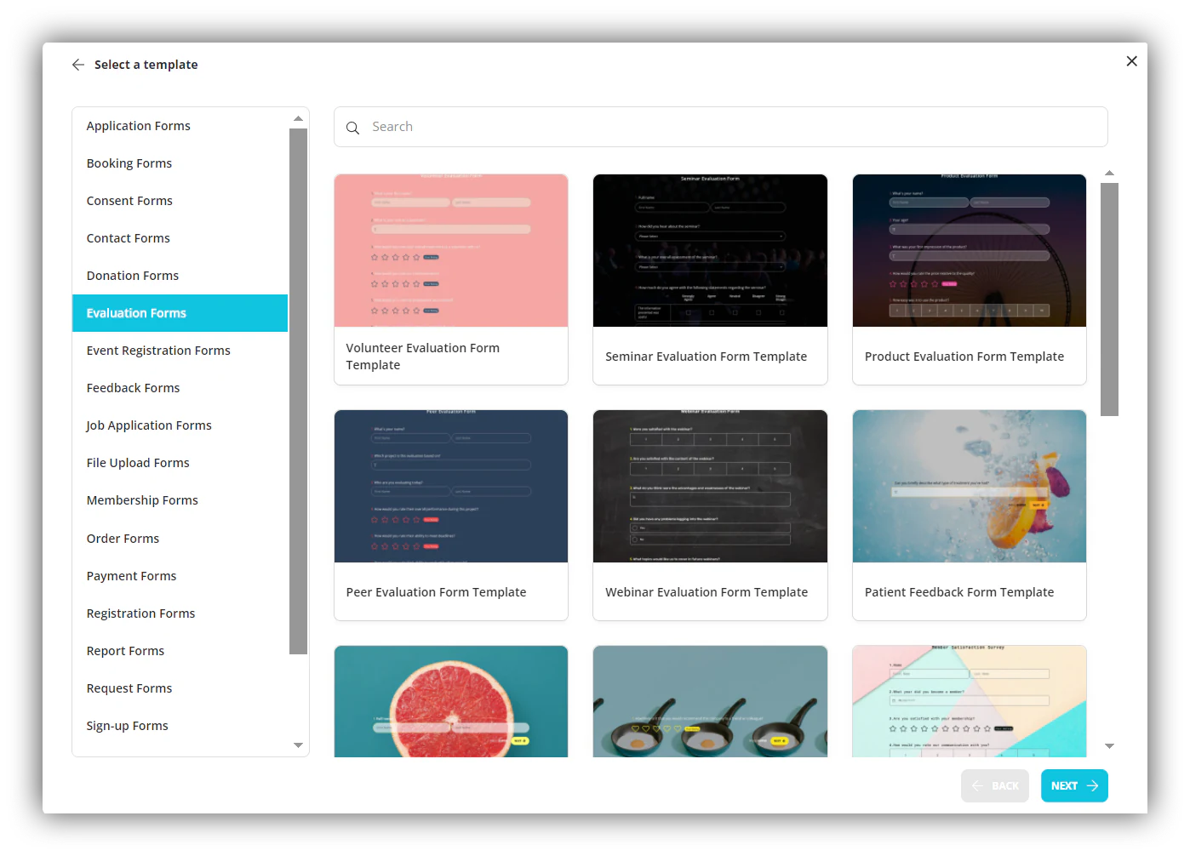Open File Upload Forms category
Image resolution: width=1190 pixels, height=856 pixels.
click(x=180, y=463)
